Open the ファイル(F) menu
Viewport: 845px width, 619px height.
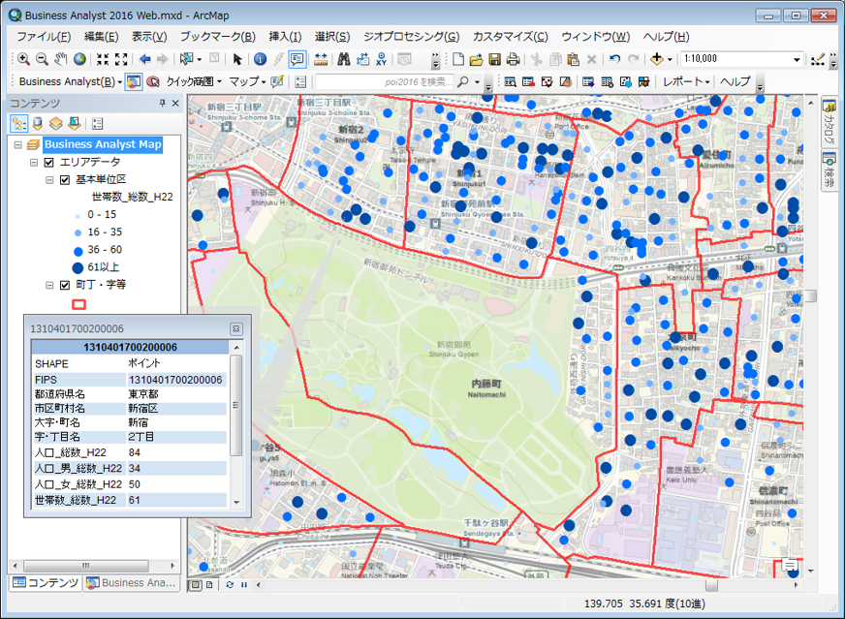pos(44,37)
